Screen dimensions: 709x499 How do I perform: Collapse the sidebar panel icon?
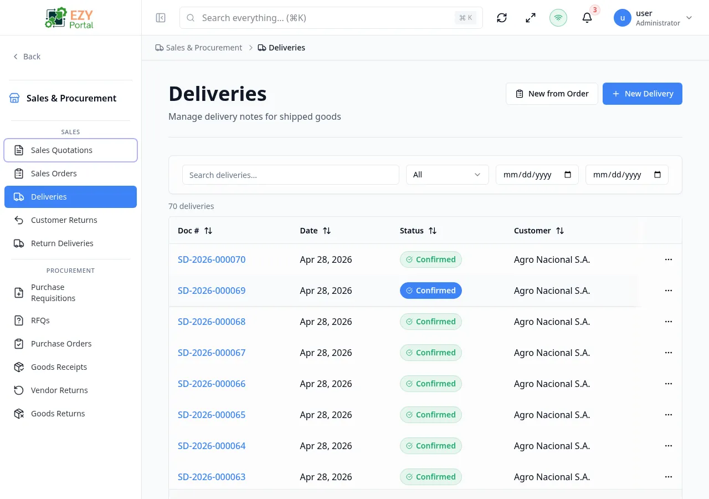[161, 18]
